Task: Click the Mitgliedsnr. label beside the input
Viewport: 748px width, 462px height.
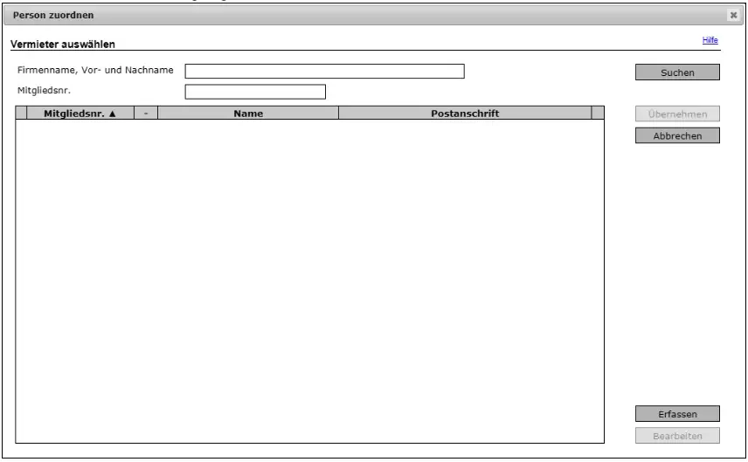Action: tap(42, 89)
